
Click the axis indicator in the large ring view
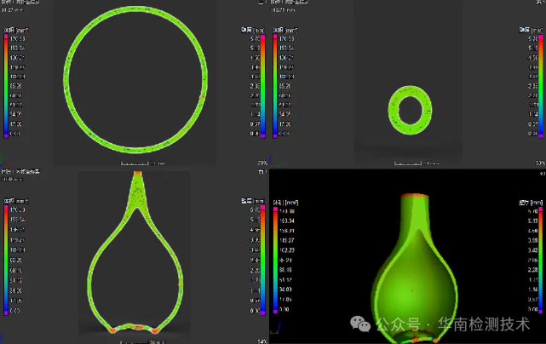coord(3,159)
